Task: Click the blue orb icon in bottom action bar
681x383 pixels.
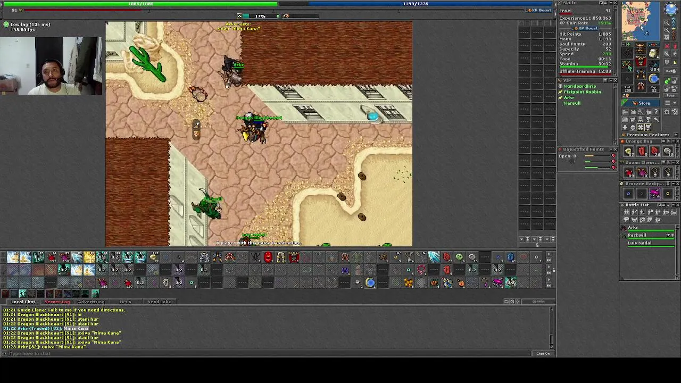Action: (x=370, y=282)
